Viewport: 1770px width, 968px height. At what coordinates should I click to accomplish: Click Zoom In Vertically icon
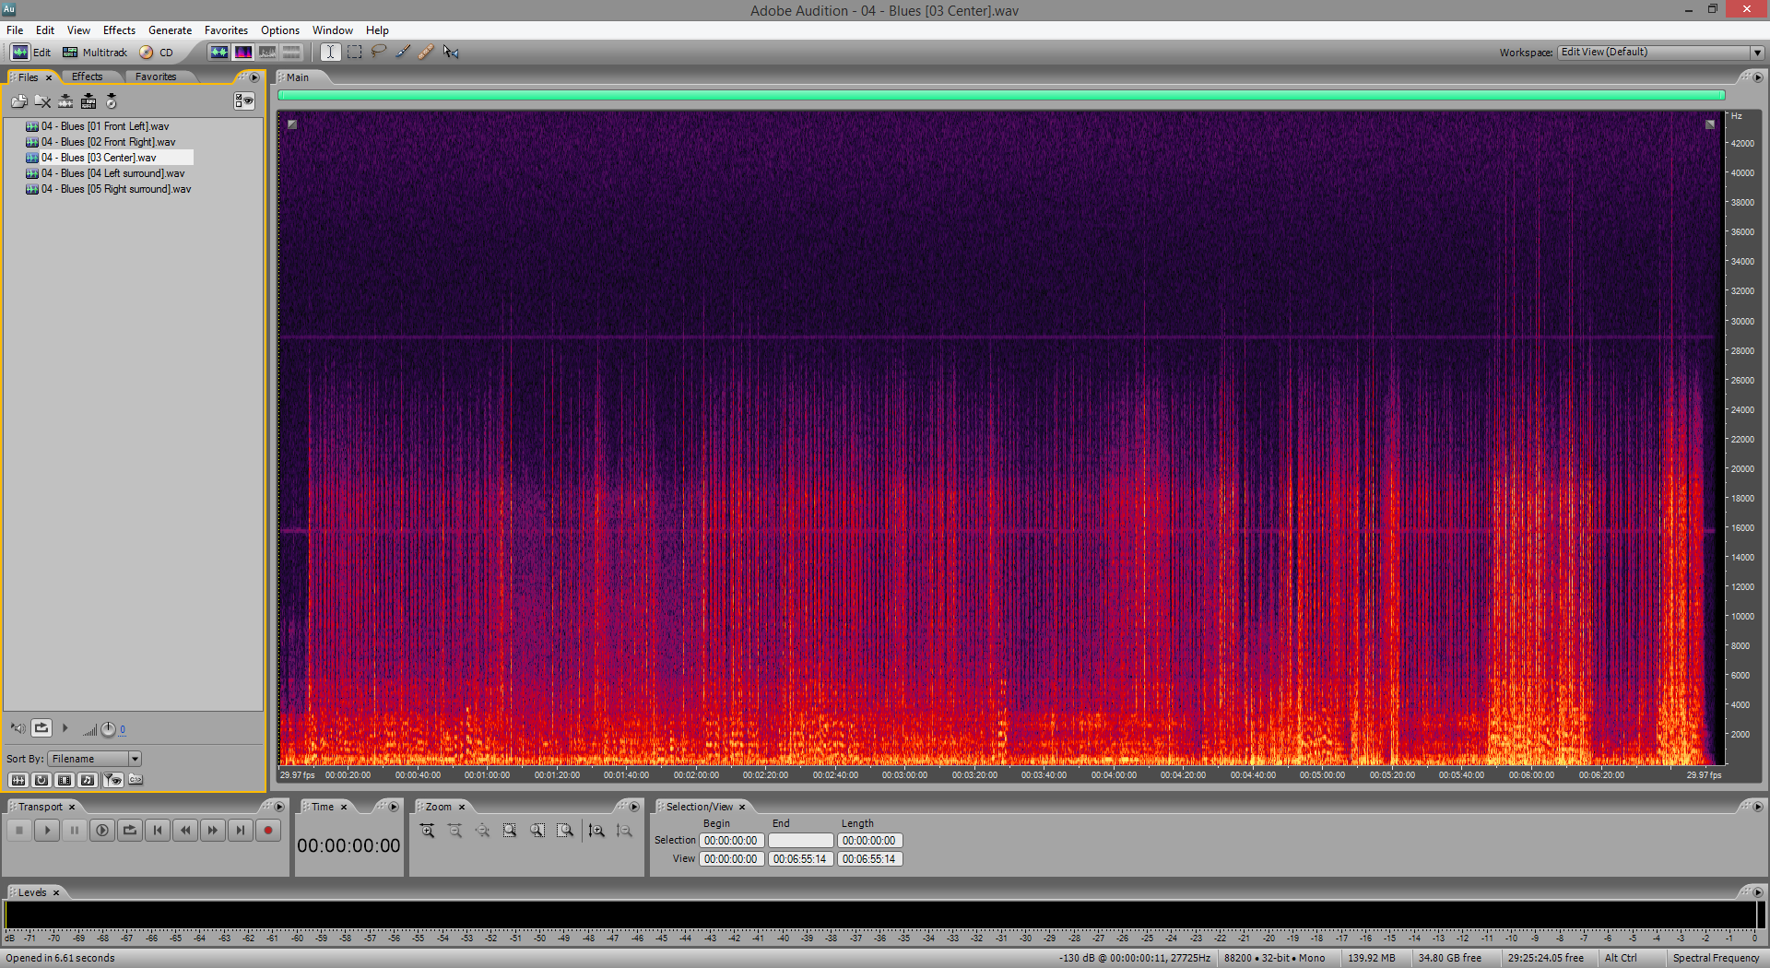click(596, 831)
